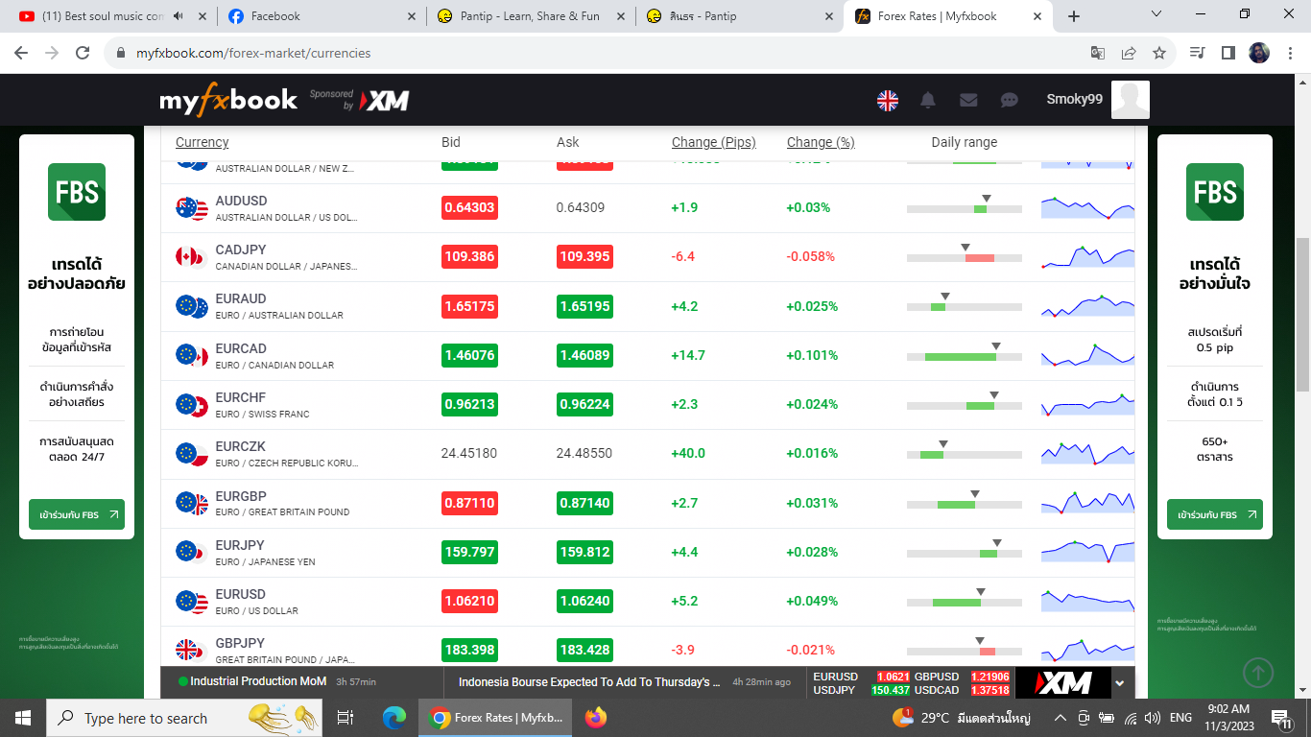1311x737 pixels.
Task: Open the Chrome tab search dropdown
Action: click(x=1156, y=15)
